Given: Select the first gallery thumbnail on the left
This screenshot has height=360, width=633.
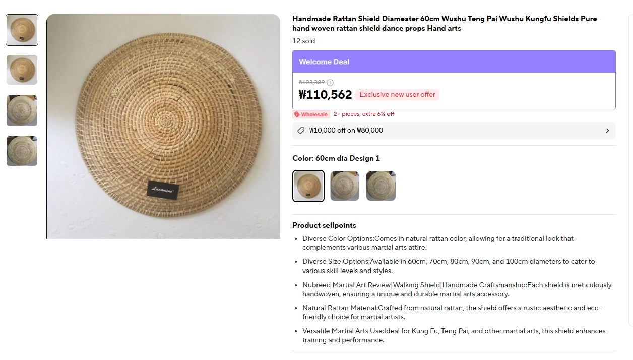Looking at the screenshot, I should pyautogui.click(x=22, y=30).
